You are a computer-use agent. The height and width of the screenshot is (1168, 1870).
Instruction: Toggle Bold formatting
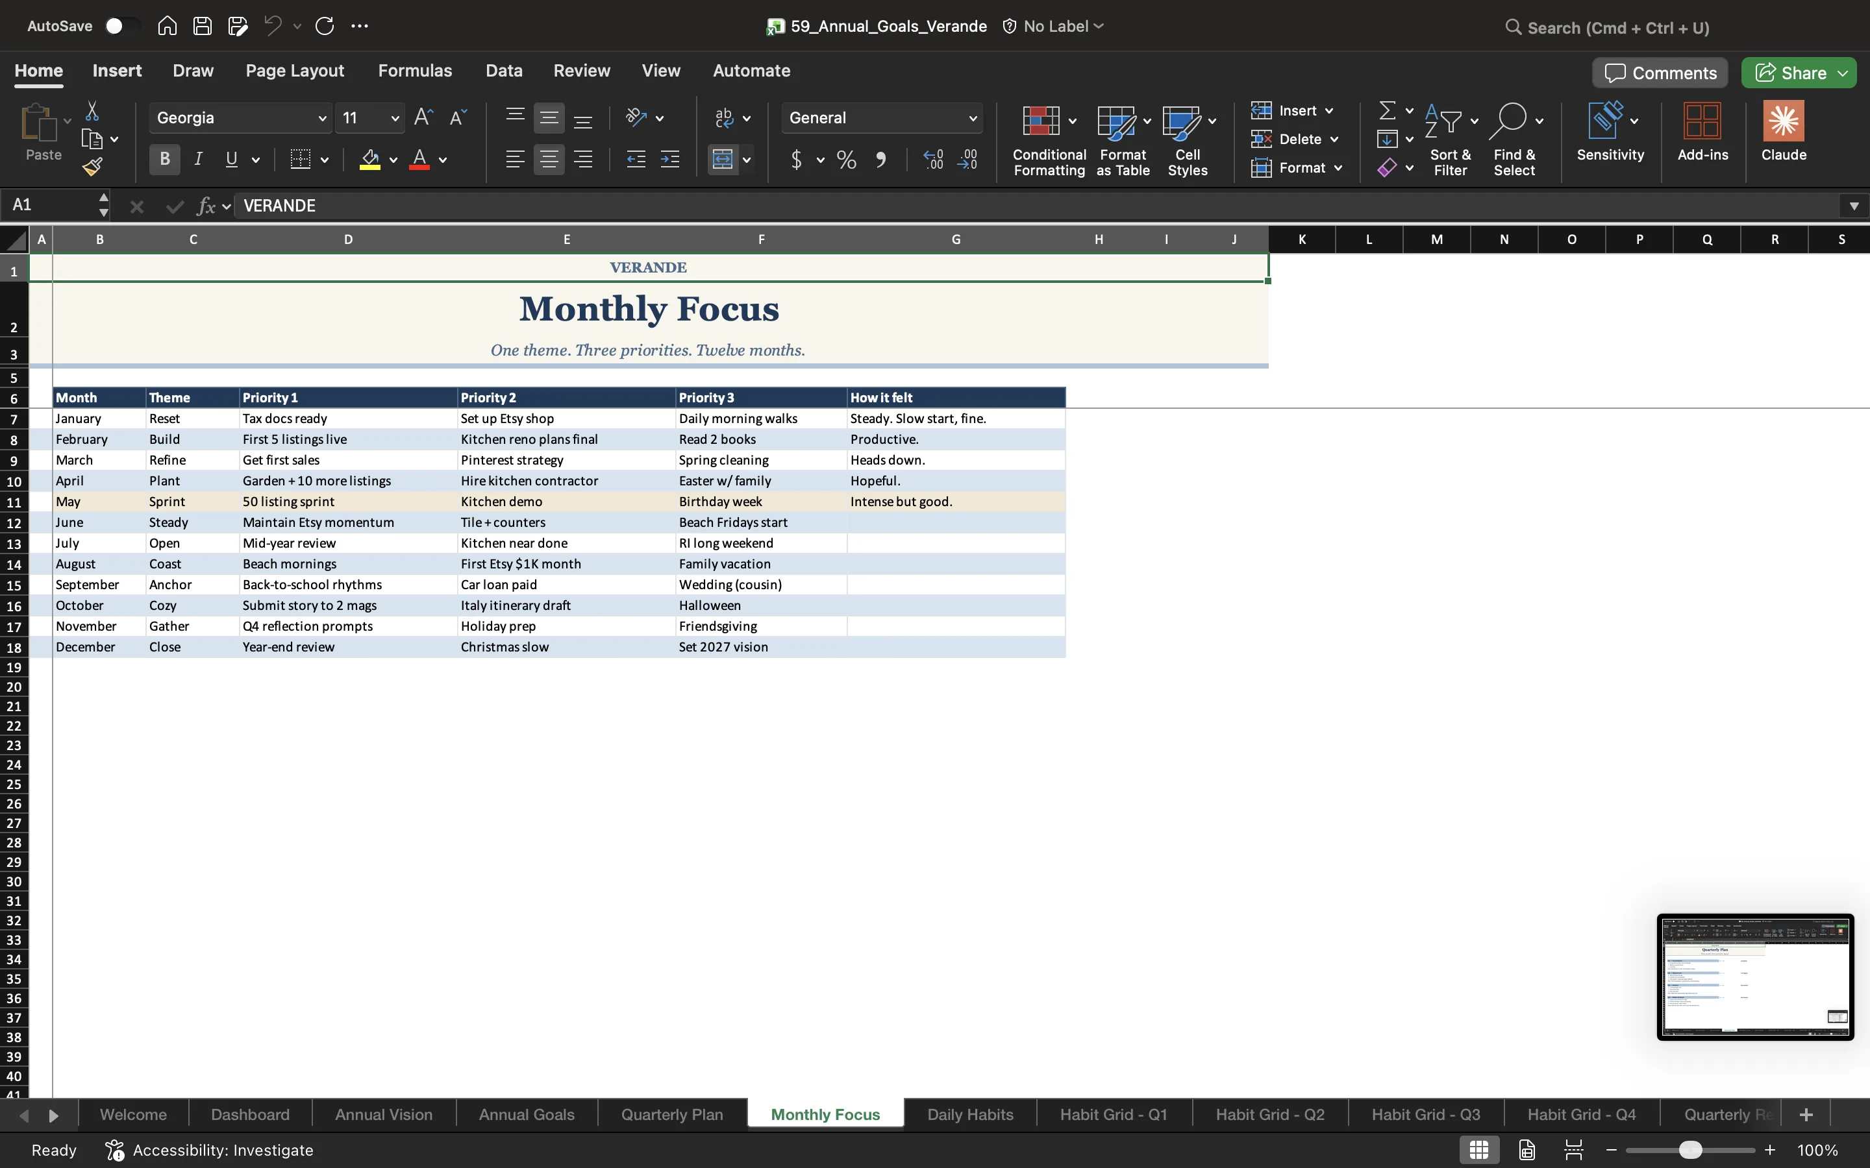(164, 160)
